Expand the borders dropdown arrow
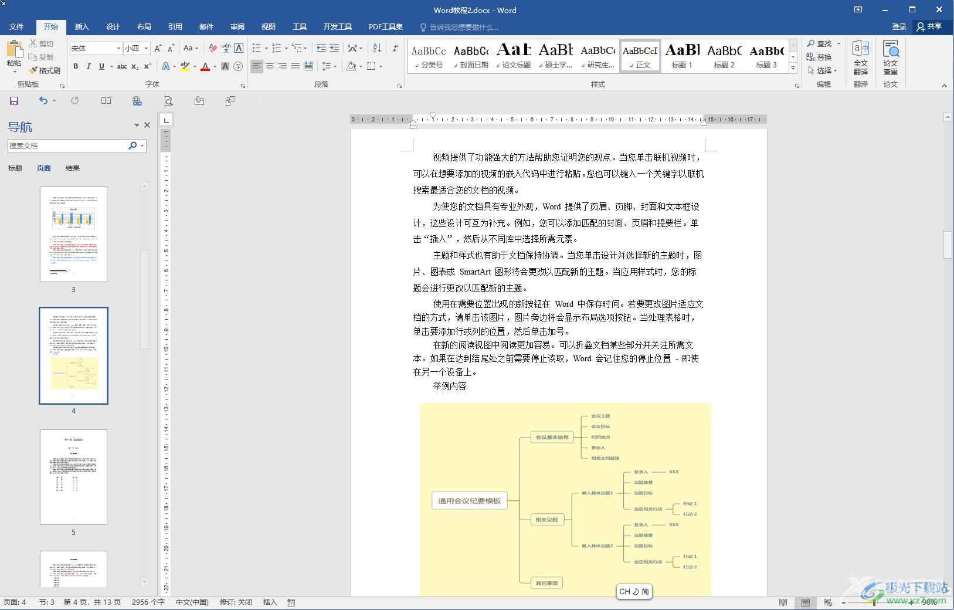The image size is (954, 610). click(x=381, y=66)
